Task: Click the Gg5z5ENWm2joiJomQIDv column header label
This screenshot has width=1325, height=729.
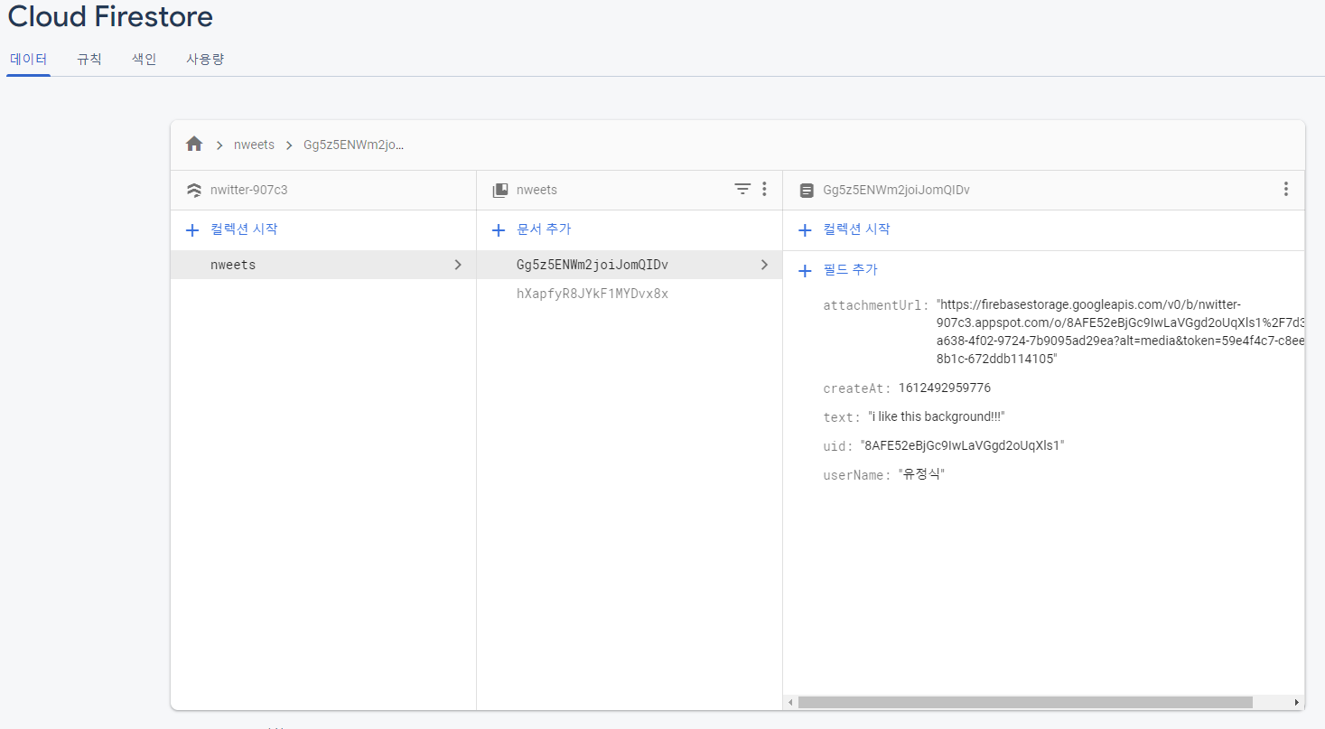Action: coord(896,190)
